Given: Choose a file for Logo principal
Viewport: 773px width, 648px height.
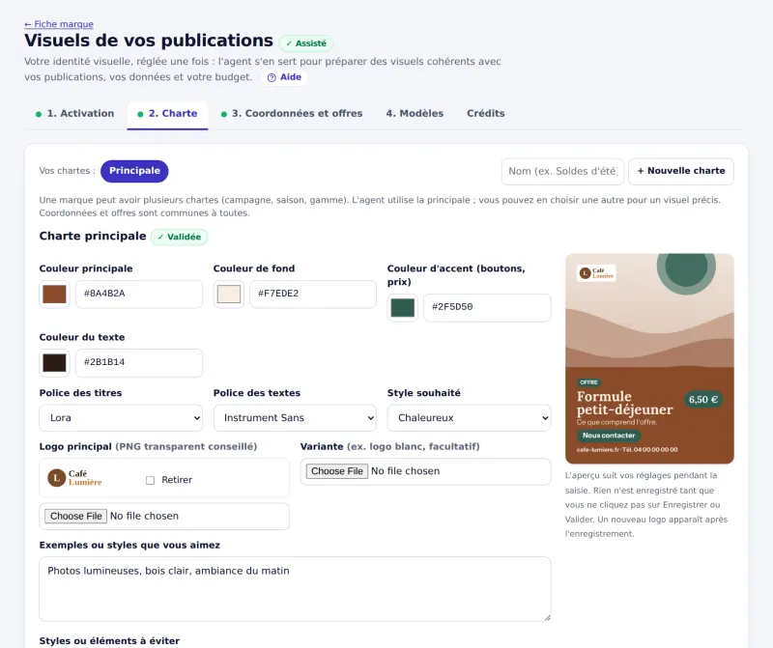Looking at the screenshot, I should (x=75, y=517).
